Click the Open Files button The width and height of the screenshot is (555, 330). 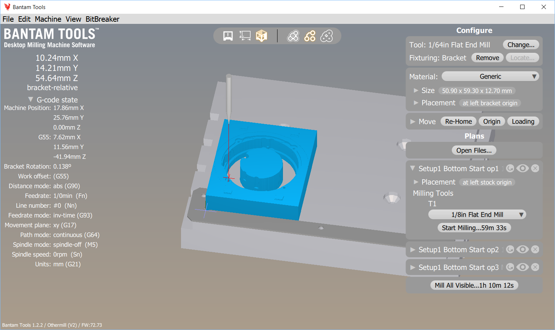click(x=474, y=150)
